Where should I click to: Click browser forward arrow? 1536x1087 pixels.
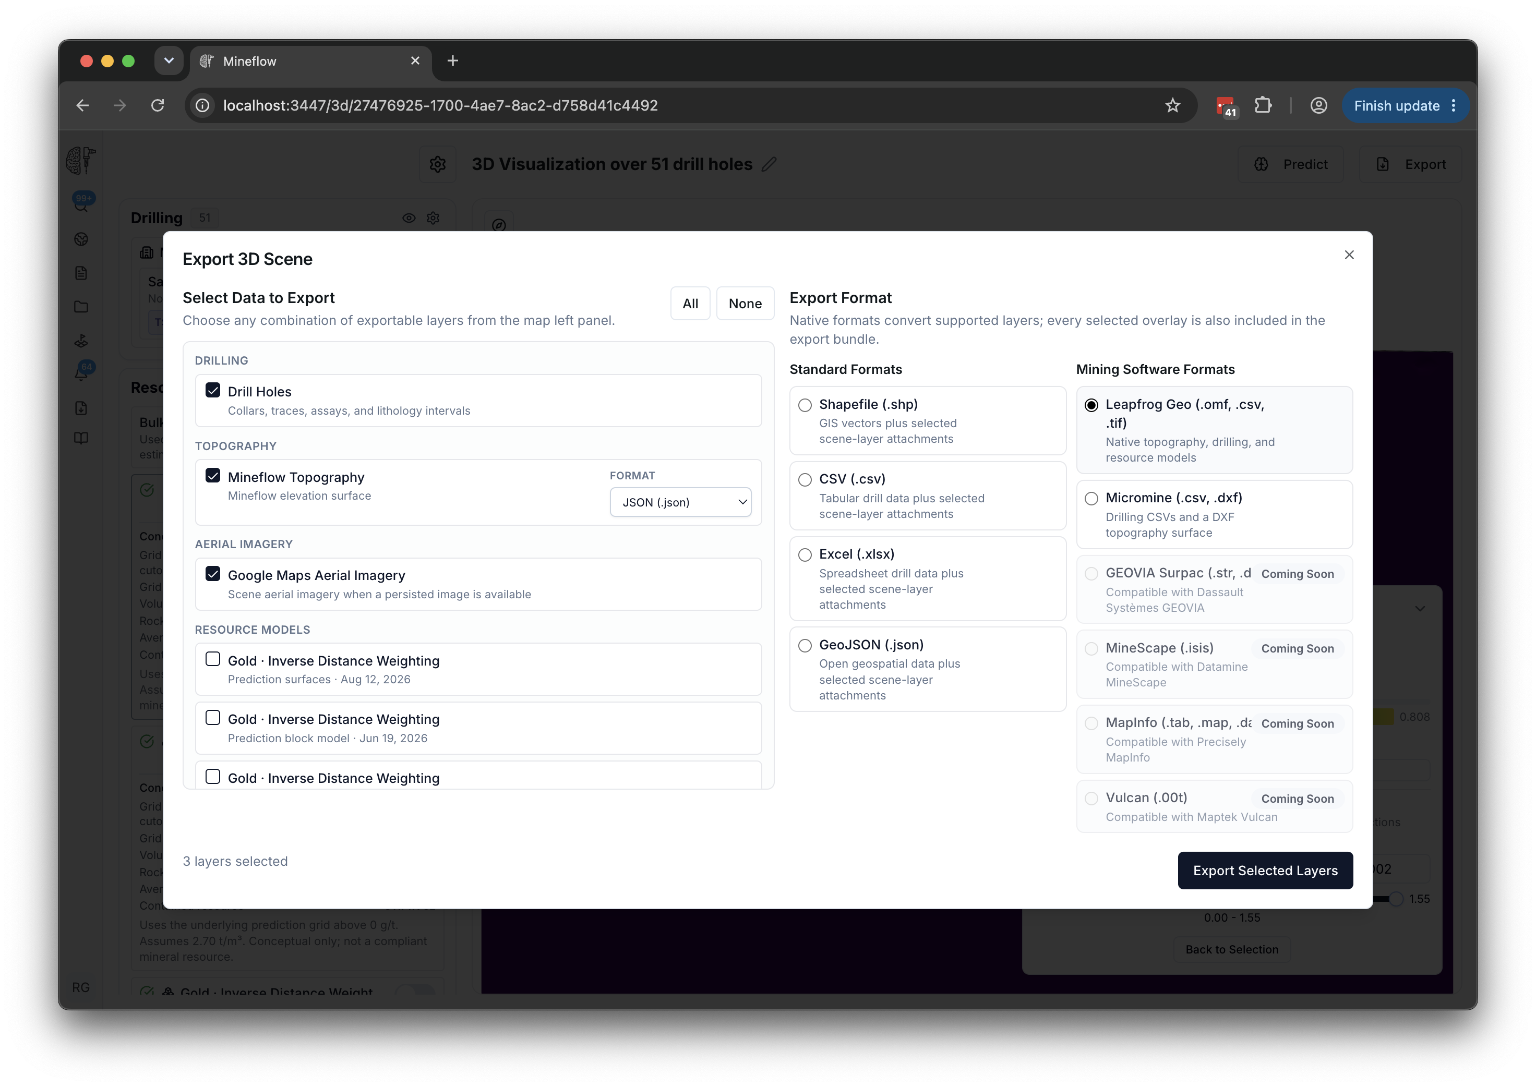(120, 105)
